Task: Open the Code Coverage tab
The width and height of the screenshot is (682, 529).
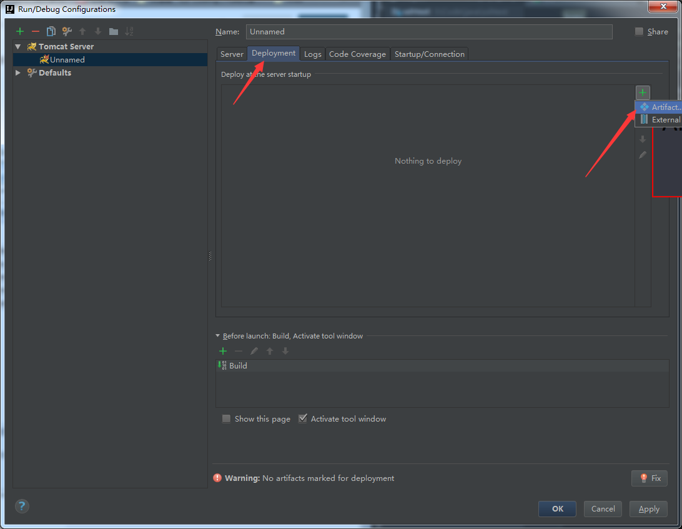Action: [x=357, y=54]
